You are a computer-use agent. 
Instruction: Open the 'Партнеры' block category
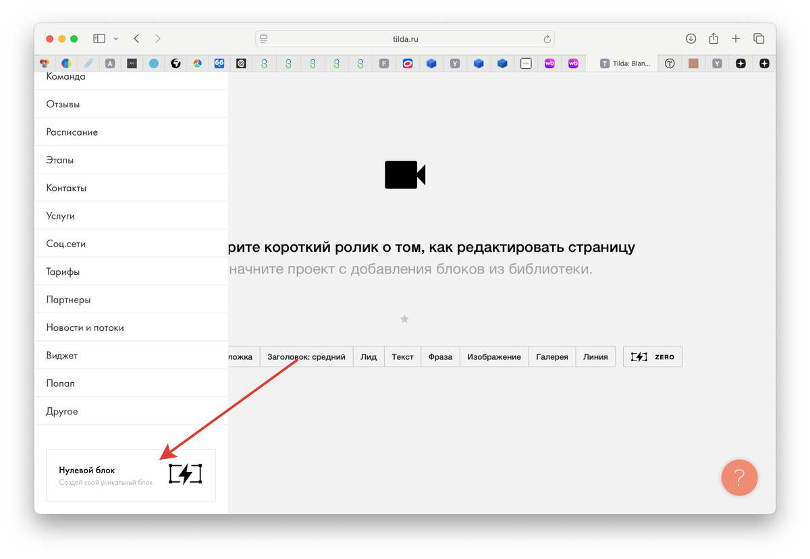tap(131, 300)
